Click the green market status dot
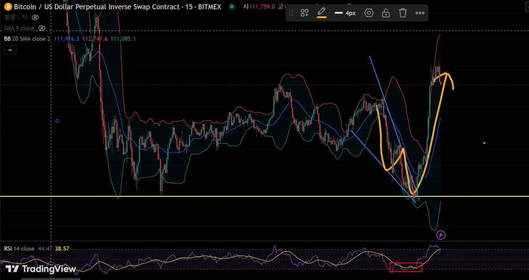The width and height of the screenshot is (529, 280). tap(231, 7)
